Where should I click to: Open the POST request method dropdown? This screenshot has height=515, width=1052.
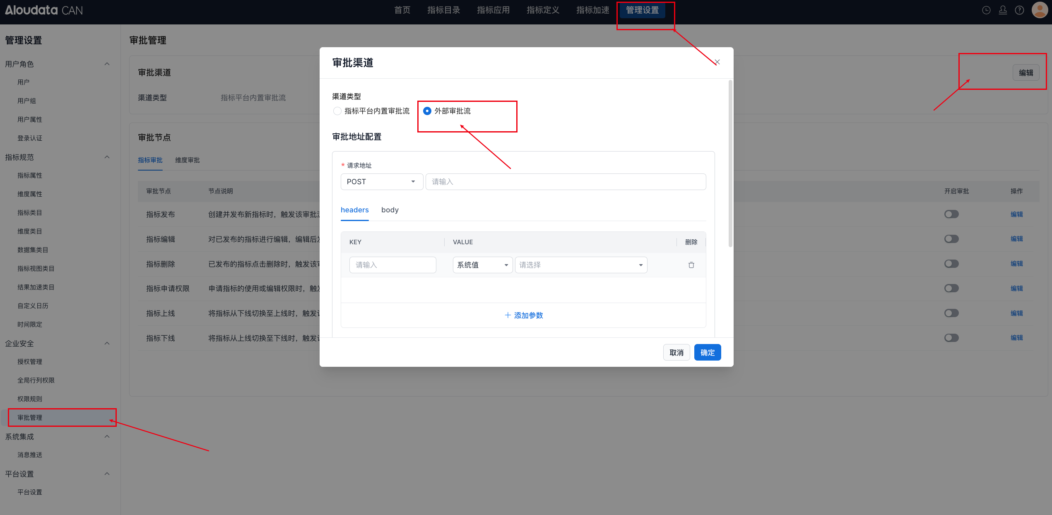(381, 182)
